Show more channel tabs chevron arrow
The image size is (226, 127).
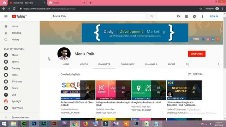pyautogui.click(x=219, y=64)
